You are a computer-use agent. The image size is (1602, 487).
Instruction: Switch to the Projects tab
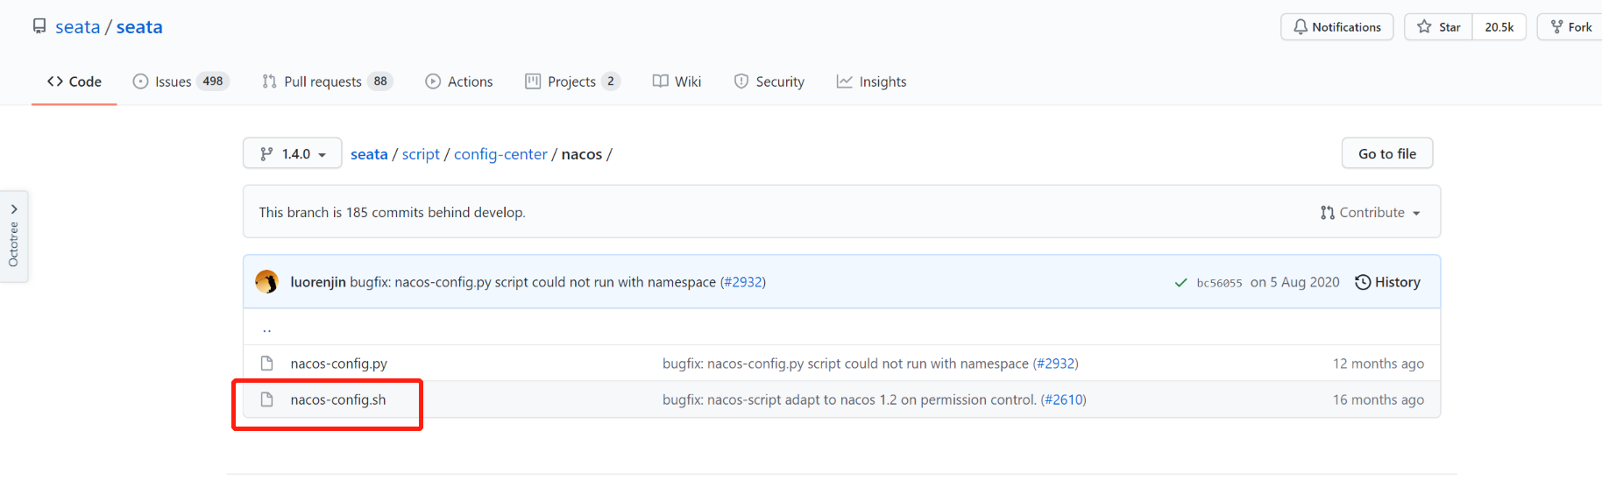coord(573,81)
